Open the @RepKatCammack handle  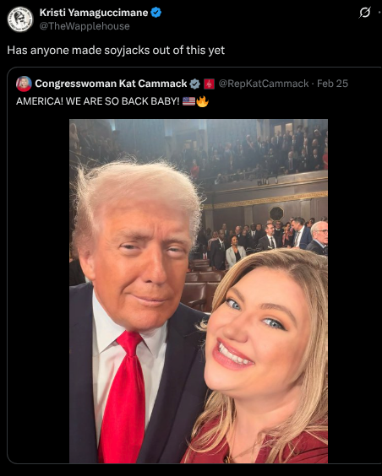point(264,84)
